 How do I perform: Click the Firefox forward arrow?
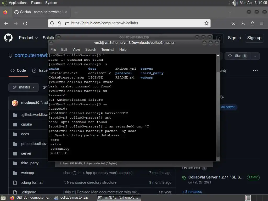point(16,23)
